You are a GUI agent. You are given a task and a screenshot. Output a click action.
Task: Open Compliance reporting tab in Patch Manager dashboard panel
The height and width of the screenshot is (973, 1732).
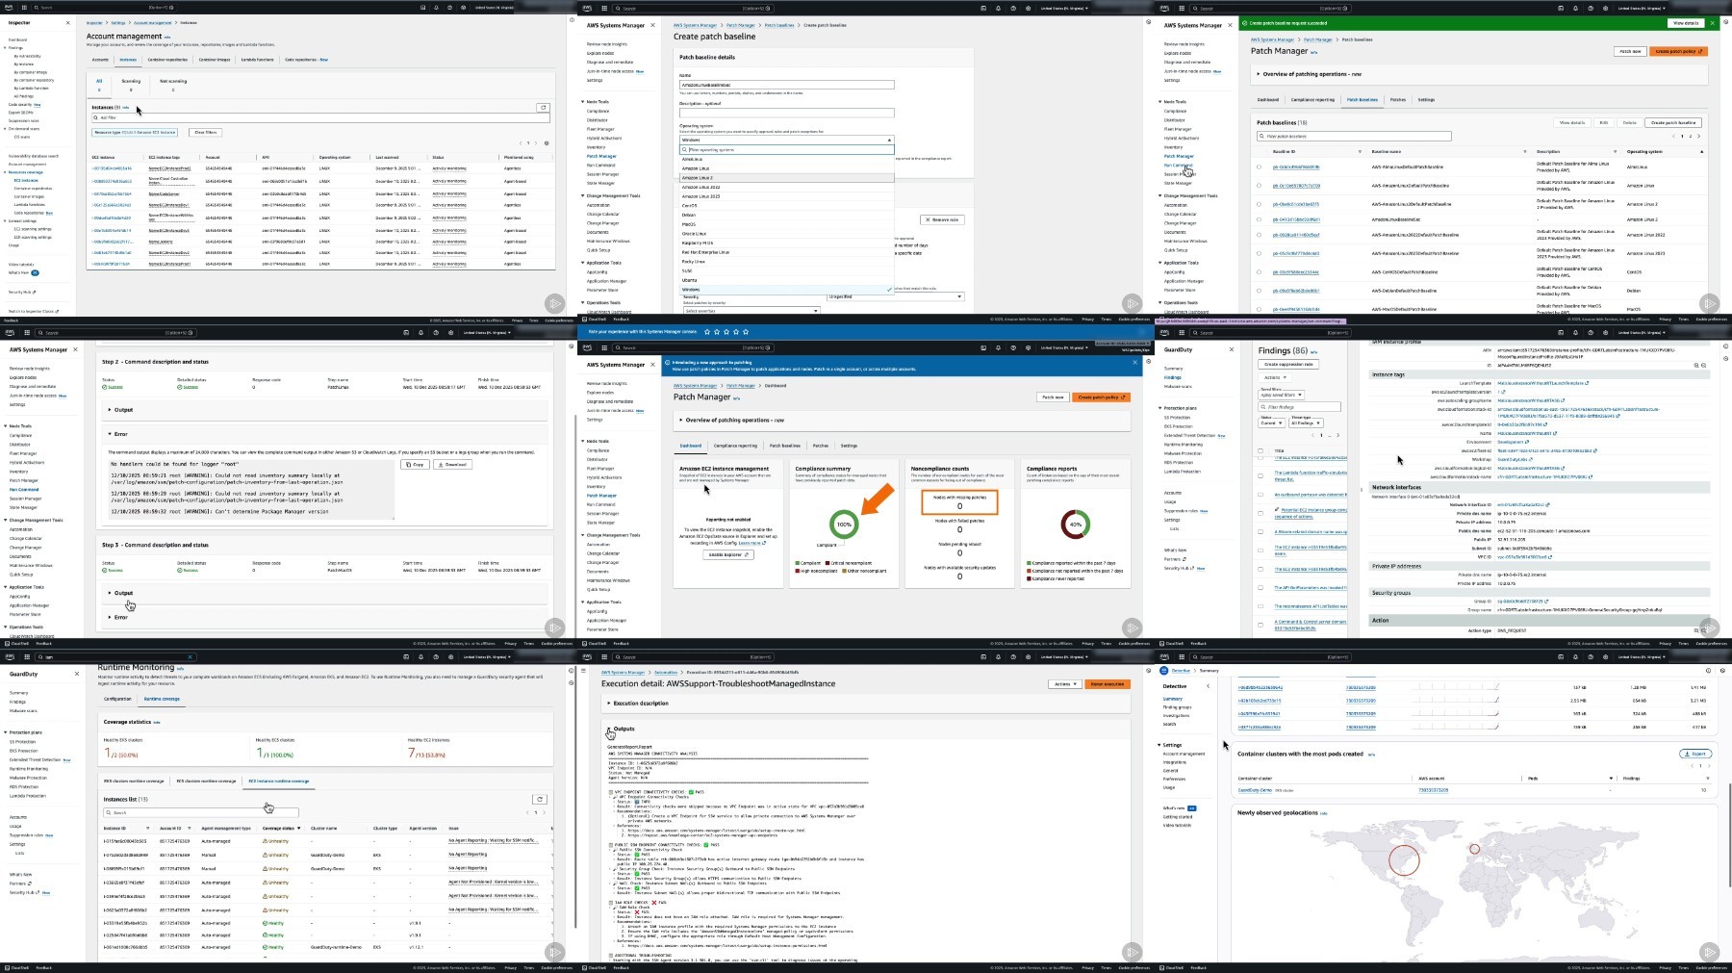(x=735, y=446)
